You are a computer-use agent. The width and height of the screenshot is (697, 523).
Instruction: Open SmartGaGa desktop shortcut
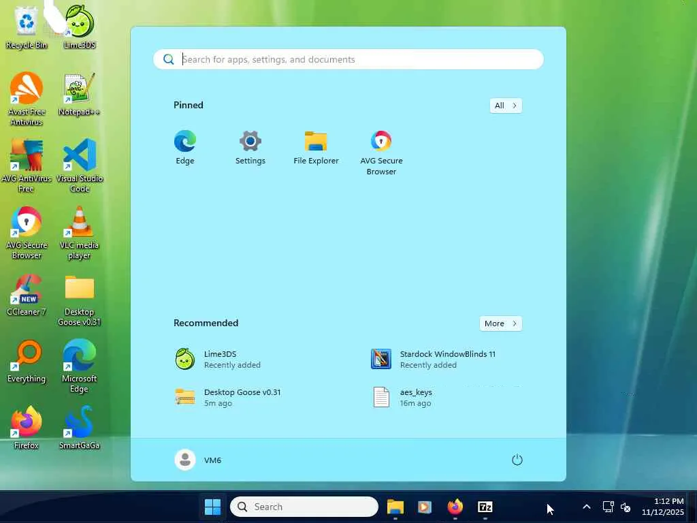79,428
